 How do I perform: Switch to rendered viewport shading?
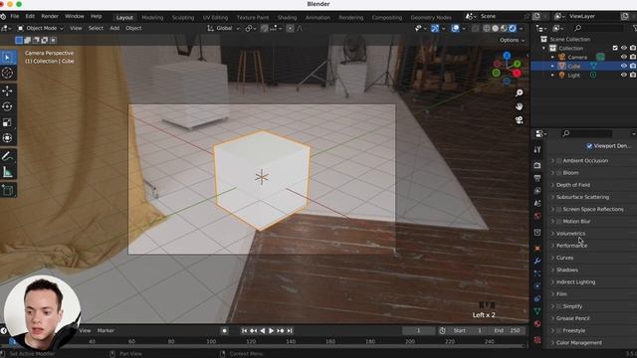pos(513,29)
